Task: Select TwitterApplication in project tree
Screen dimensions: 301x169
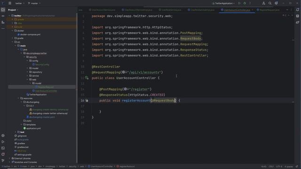Action: pyautogui.click(x=37, y=95)
